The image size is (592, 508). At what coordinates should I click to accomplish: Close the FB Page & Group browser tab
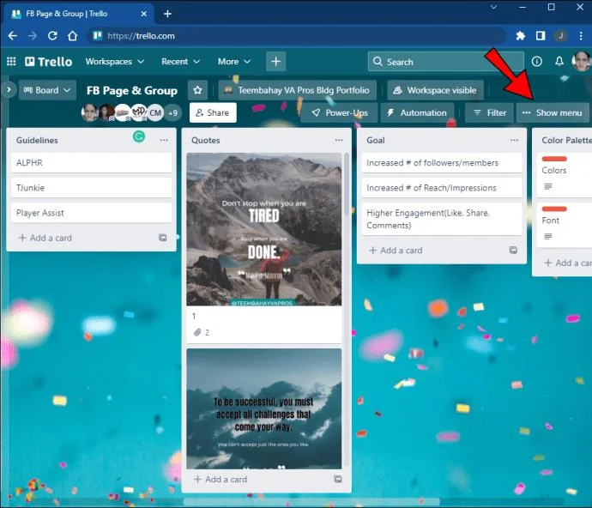pyautogui.click(x=143, y=14)
